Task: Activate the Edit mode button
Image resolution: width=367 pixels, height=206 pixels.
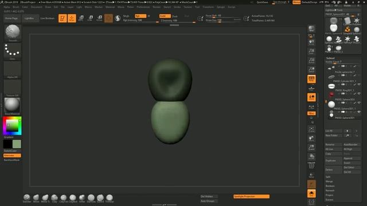Action: pyautogui.click(x=63, y=18)
